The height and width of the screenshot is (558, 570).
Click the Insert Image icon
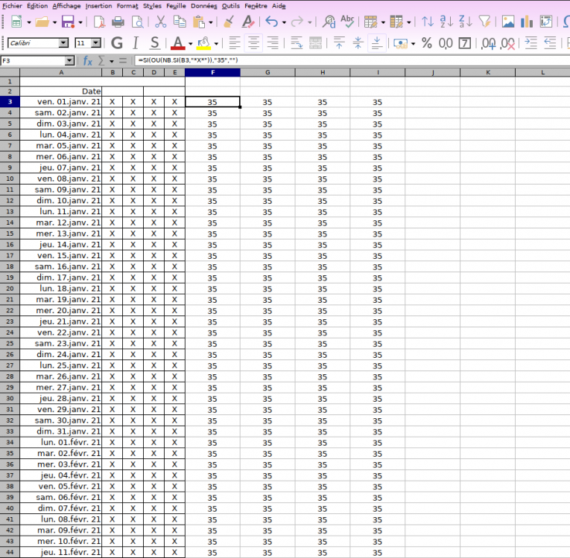click(x=508, y=22)
